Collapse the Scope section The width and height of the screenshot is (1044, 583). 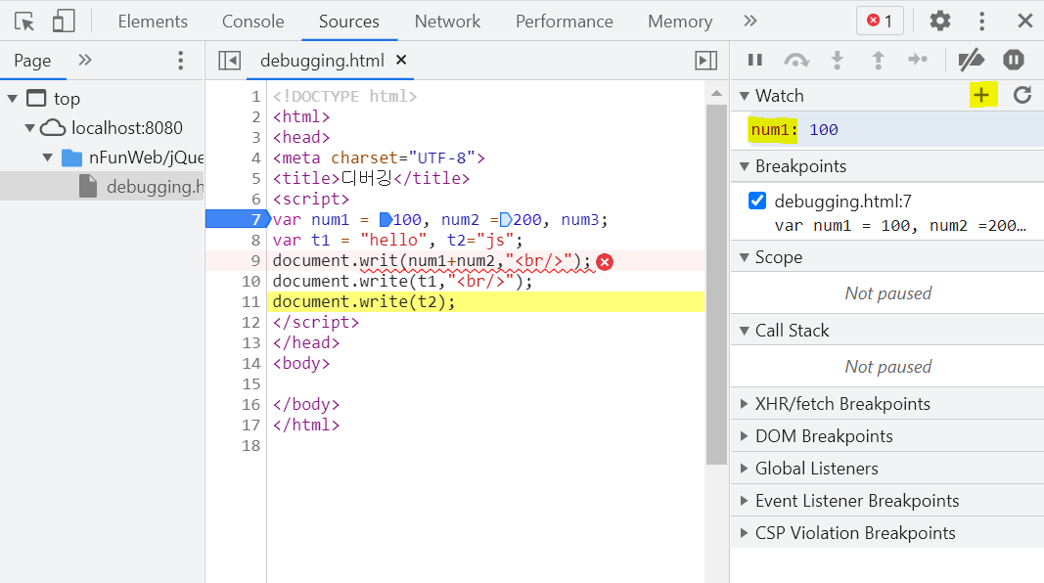[745, 257]
